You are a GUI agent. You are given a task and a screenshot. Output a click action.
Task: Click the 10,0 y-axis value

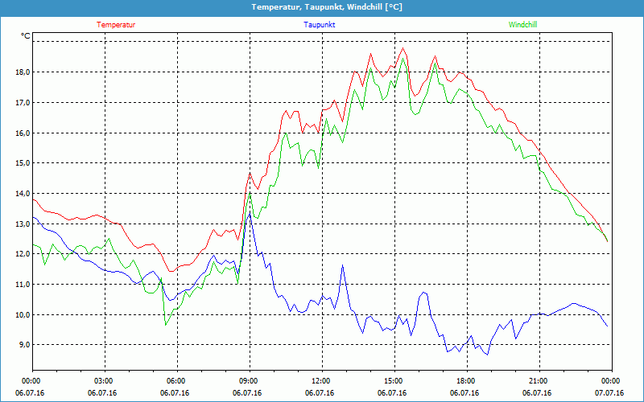point(24,314)
